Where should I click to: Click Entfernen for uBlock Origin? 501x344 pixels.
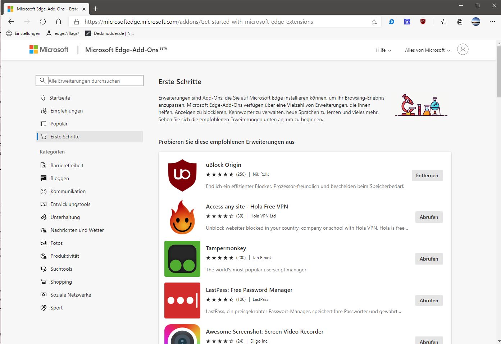[427, 175]
